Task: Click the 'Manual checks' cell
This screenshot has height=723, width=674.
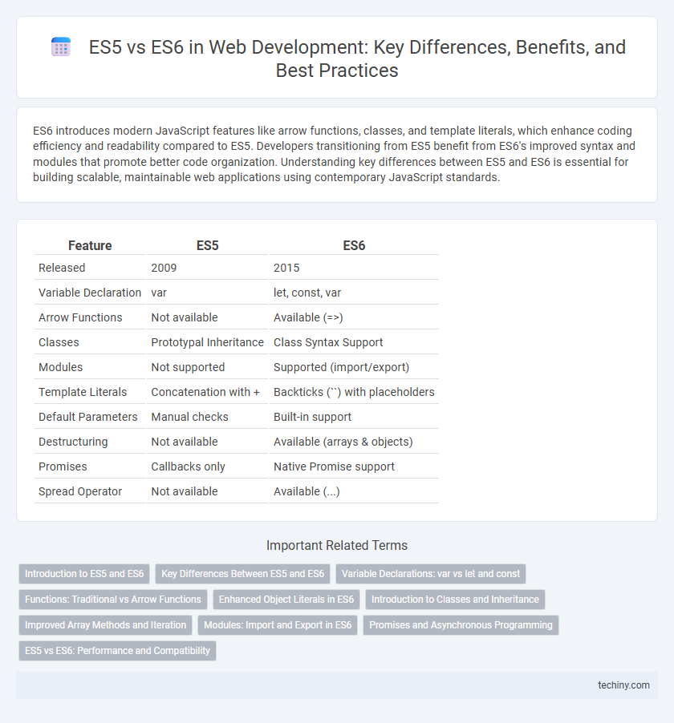Action: (x=207, y=418)
